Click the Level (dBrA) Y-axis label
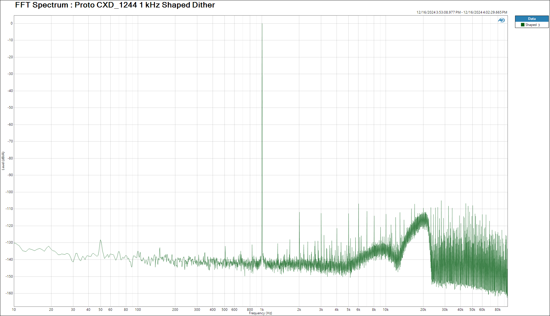This screenshot has width=550, height=316. coord(3,161)
